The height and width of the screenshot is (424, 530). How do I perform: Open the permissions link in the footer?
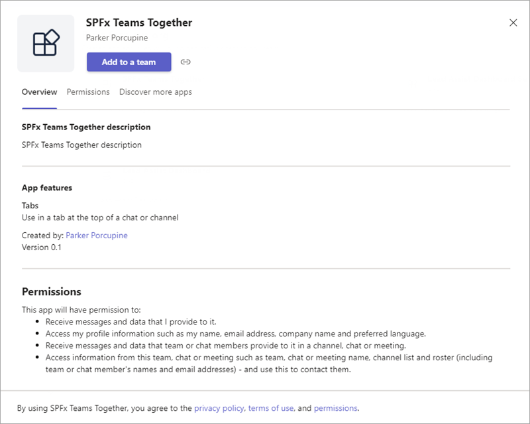click(336, 408)
